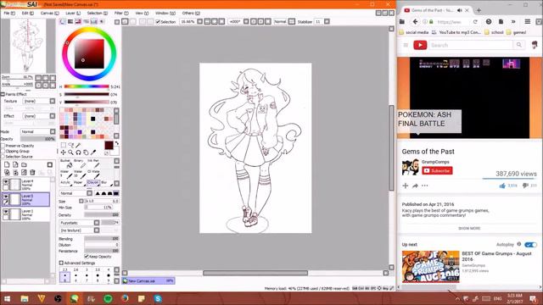Screen dimensions: 543x305
Task: Open the Layer menu
Action: coord(73,14)
